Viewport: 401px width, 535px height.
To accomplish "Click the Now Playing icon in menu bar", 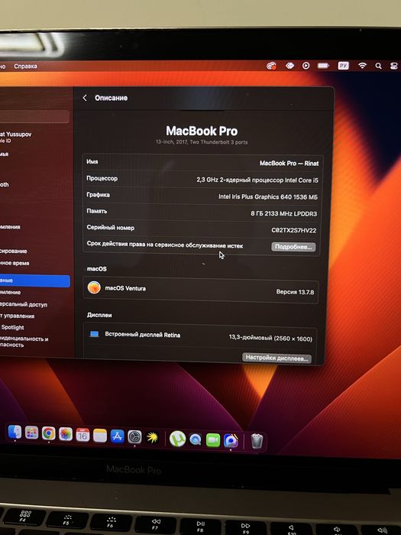I will click(x=306, y=66).
